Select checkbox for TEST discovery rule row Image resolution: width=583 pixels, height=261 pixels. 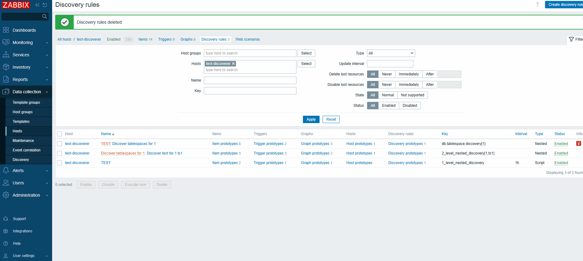pyautogui.click(x=60, y=163)
